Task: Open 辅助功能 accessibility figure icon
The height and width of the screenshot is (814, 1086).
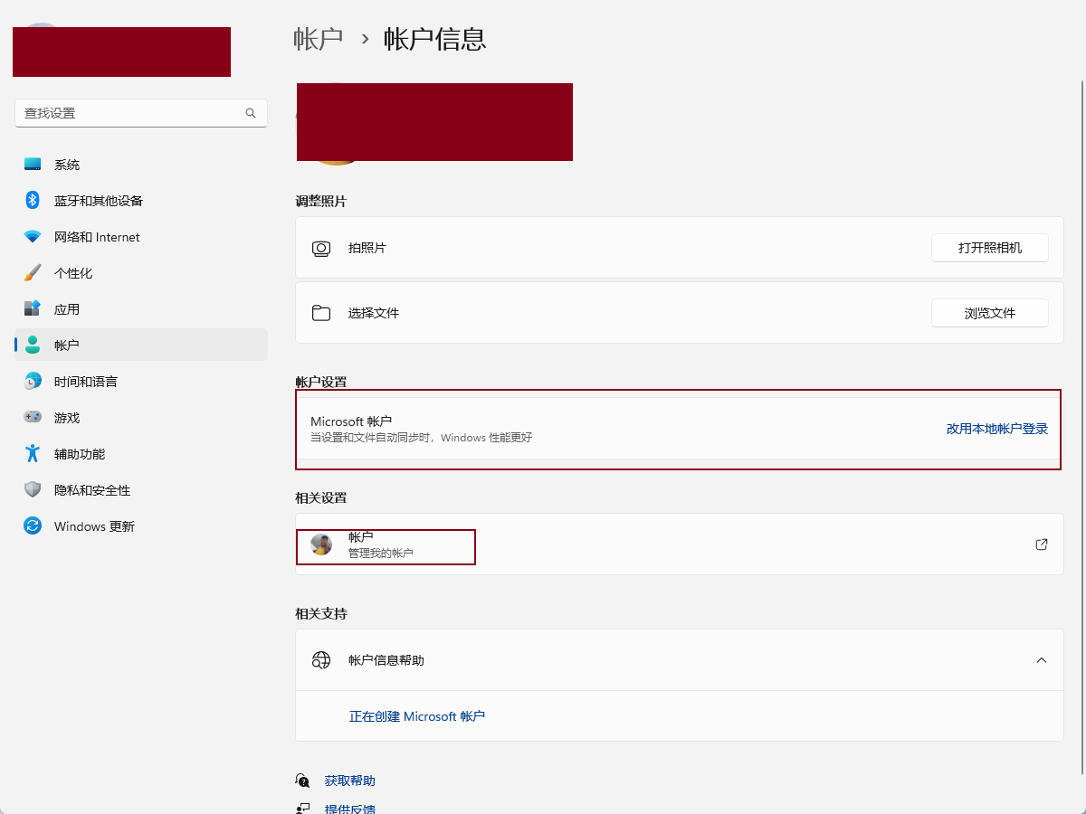Action: (33, 454)
